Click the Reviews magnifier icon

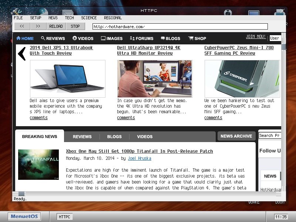click(43, 38)
